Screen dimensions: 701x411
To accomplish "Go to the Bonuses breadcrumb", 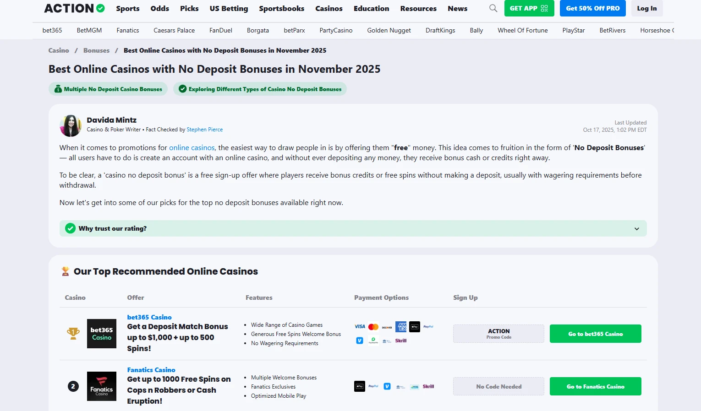I will pos(96,50).
